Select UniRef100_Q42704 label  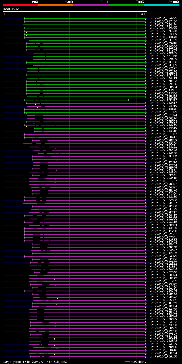(163, 165)
